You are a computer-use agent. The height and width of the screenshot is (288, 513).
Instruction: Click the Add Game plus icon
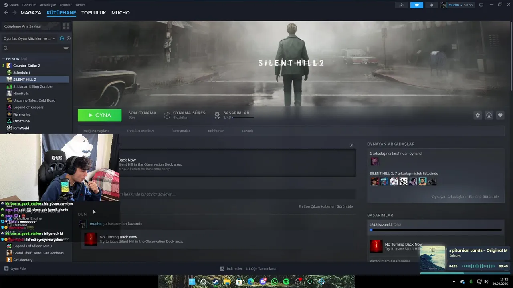tap(6, 268)
